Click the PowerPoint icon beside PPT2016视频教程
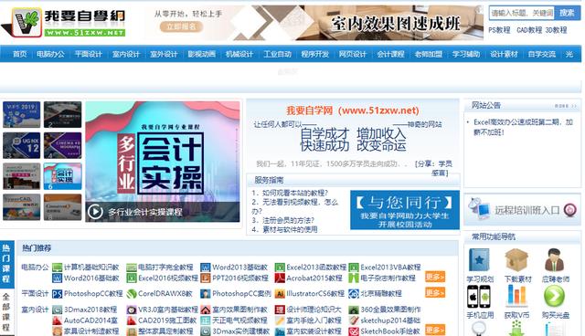Viewport: 585px width, 336px height. click(x=206, y=278)
